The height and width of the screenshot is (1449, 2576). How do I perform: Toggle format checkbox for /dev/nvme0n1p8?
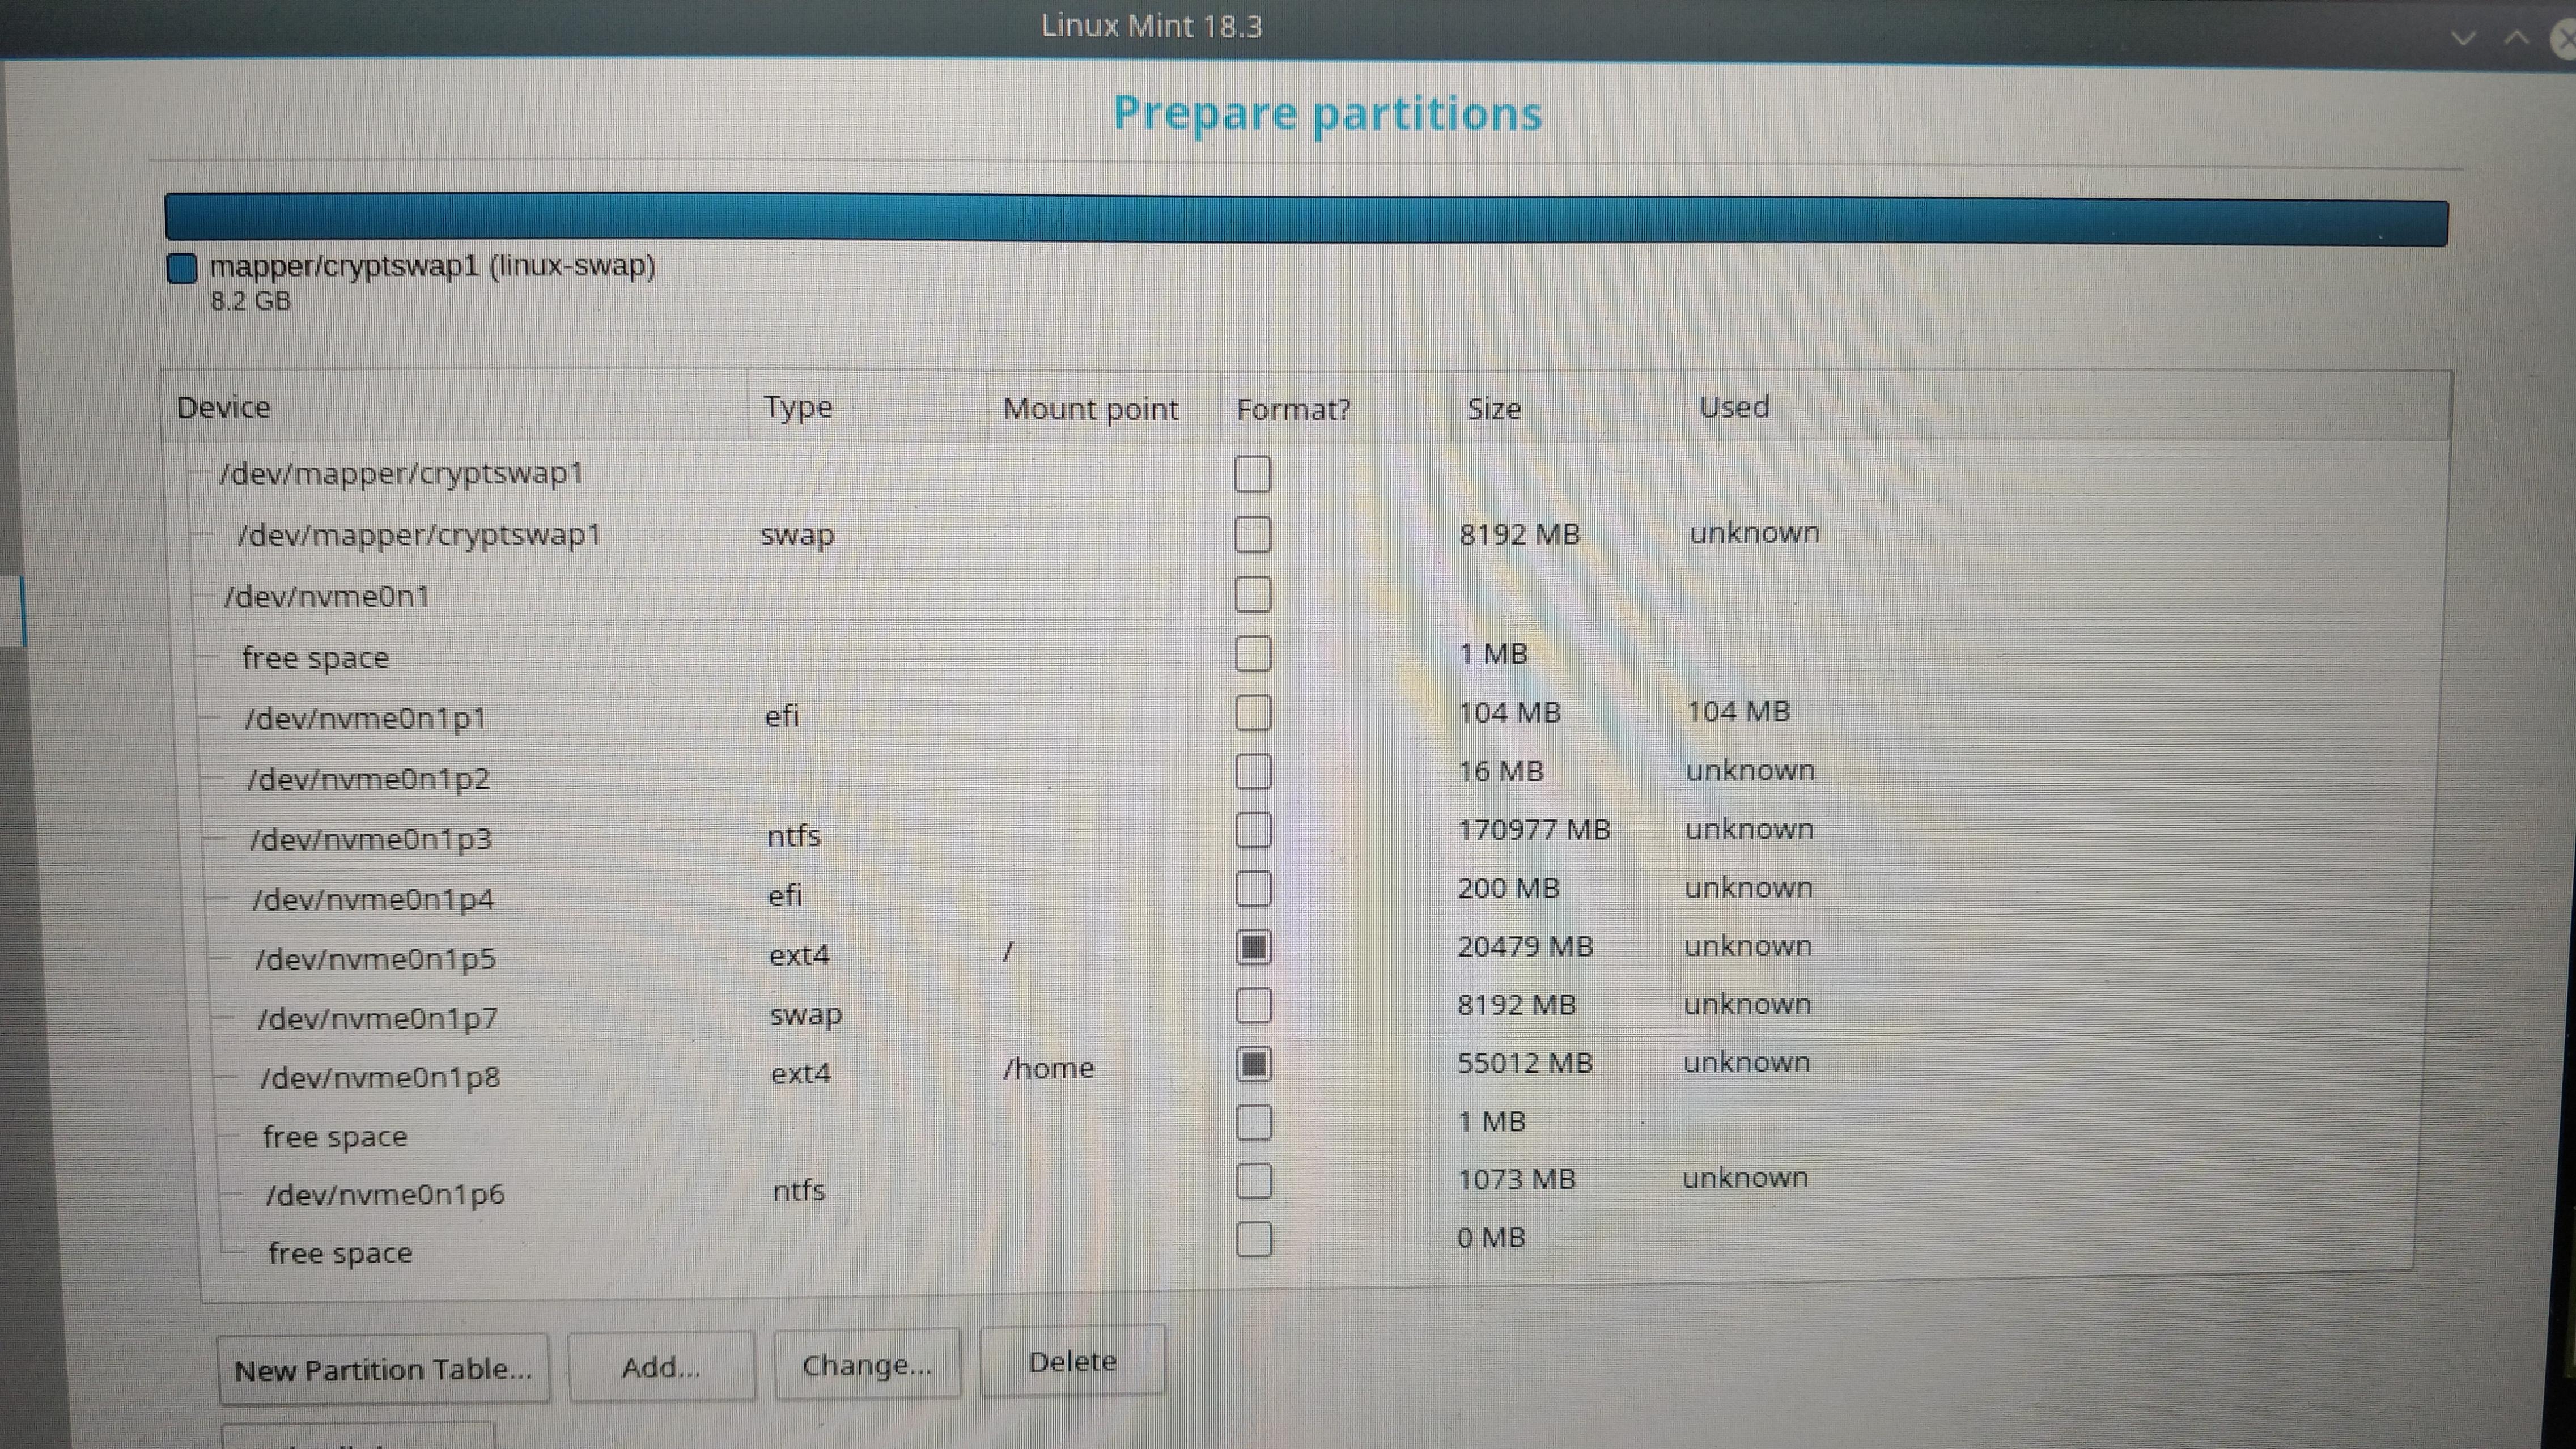tap(1254, 1064)
